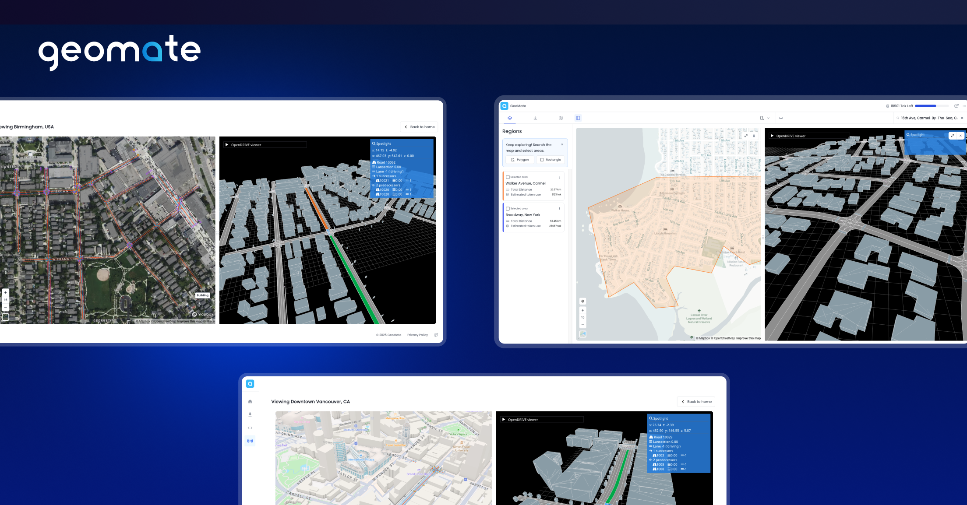
Task: Click the locate-me icon on Carmel map
Action: 582,301
